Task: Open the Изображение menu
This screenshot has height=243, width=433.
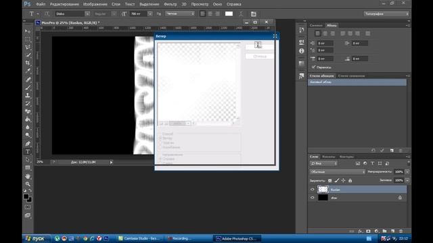Action: point(95,4)
